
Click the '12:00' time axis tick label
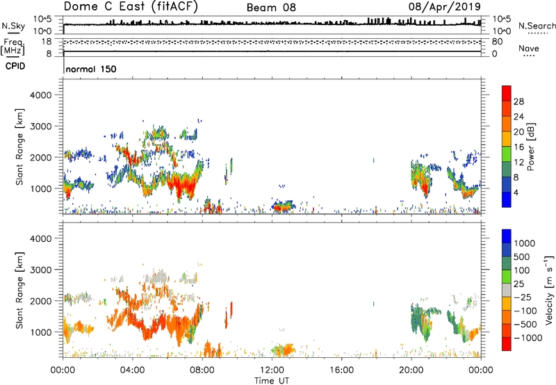coord(272,370)
